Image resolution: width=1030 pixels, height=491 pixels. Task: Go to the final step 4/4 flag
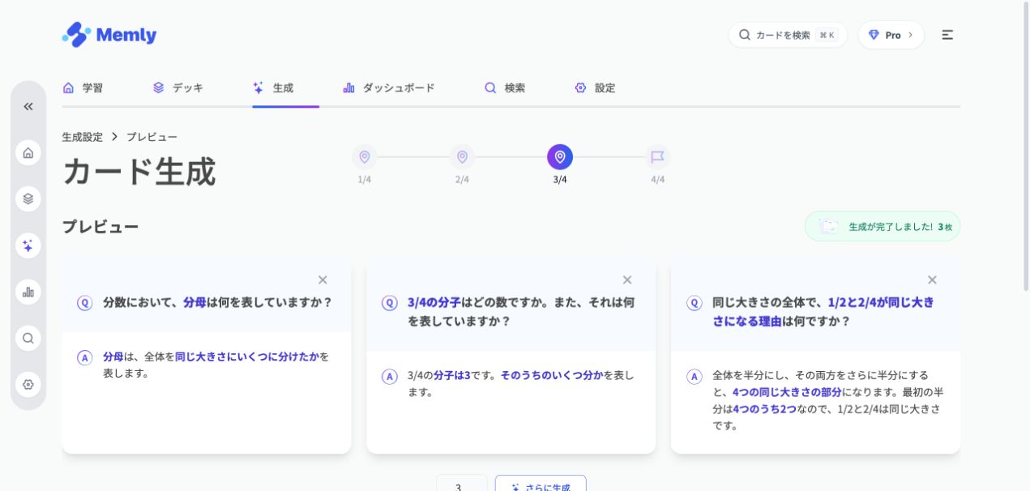[x=657, y=157]
